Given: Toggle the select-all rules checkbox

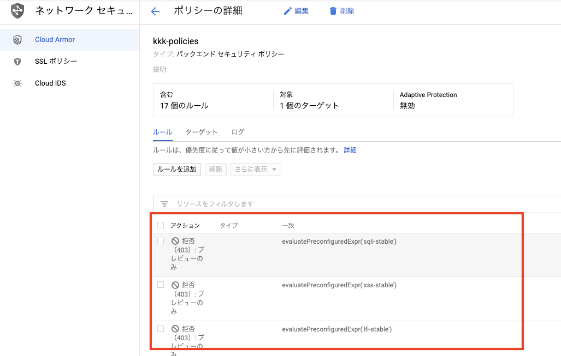Looking at the screenshot, I should [x=161, y=225].
